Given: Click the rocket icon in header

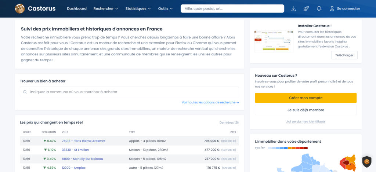Looking at the screenshot, I should pos(306,9).
